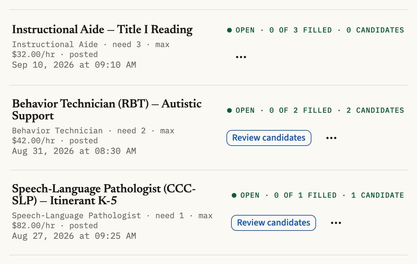Image resolution: width=417 pixels, height=264 pixels.
Task: Review candidates for Behavior Technician (RBT) job
Action: pos(269,138)
